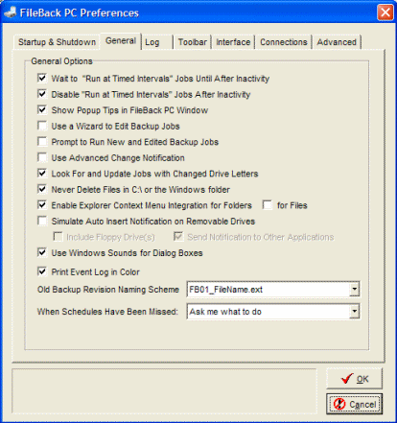Viewport: 397px width, 423px height.
Task: Switch to the Startup & Shutdown tab
Action: tap(57, 42)
